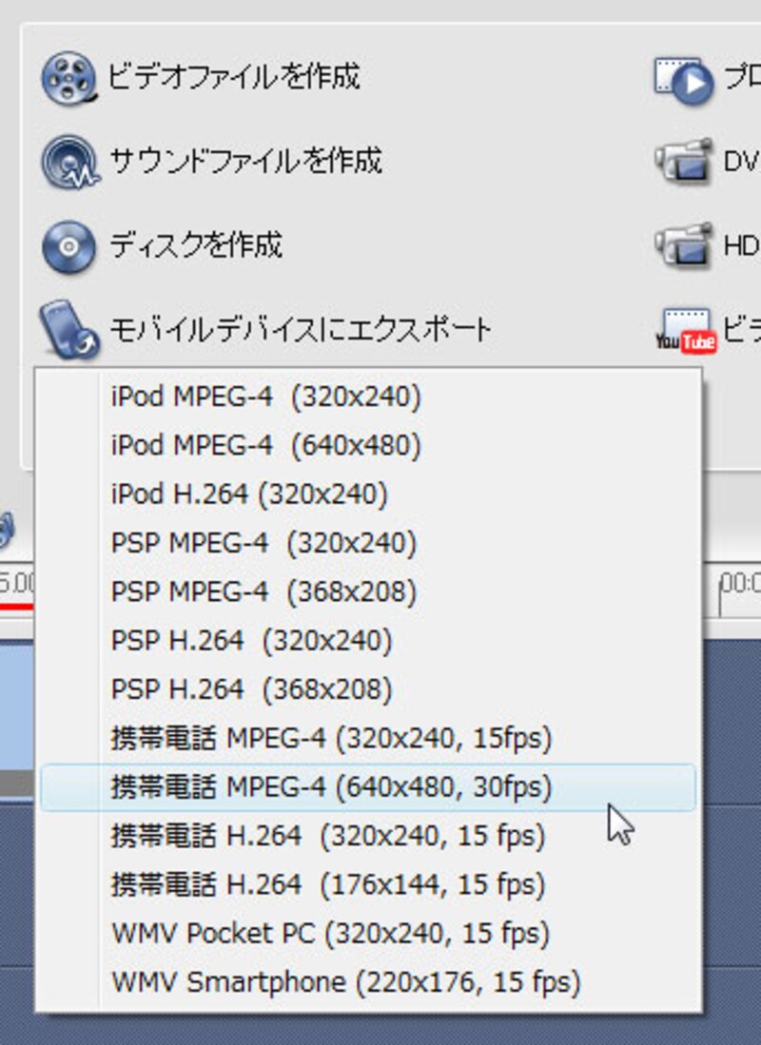Click the DV camcorder icon
The image size is (761, 1045).
pyautogui.click(x=684, y=161)
